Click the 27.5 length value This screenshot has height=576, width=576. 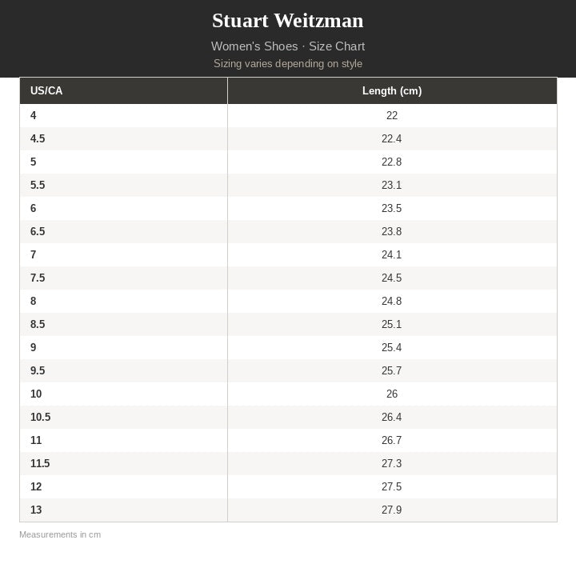pyautogui.click(x=392, y=486)
